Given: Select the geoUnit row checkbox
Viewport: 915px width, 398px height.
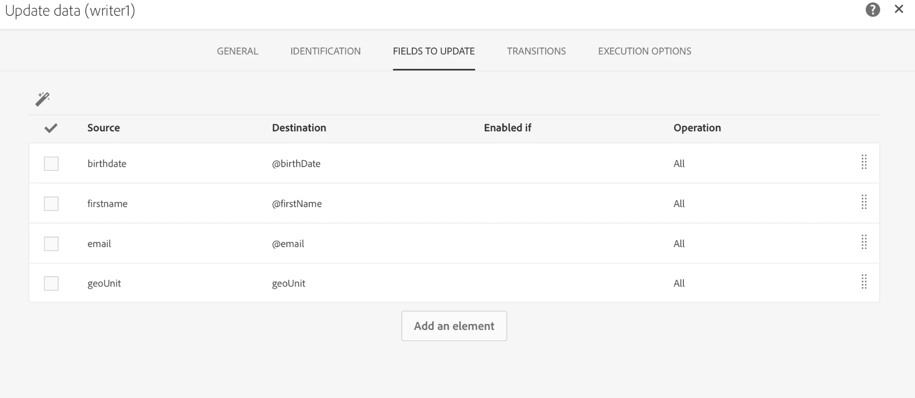Looking at the screenshot, I should coord(51,284).
